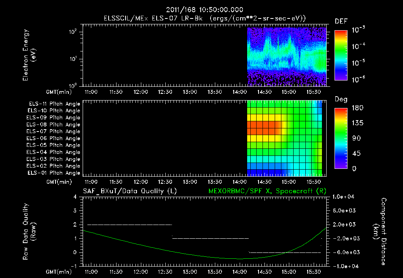Click the Electron Energy (eV) axis label
Screen dimensions: 403x278
[x=29, y=55]
